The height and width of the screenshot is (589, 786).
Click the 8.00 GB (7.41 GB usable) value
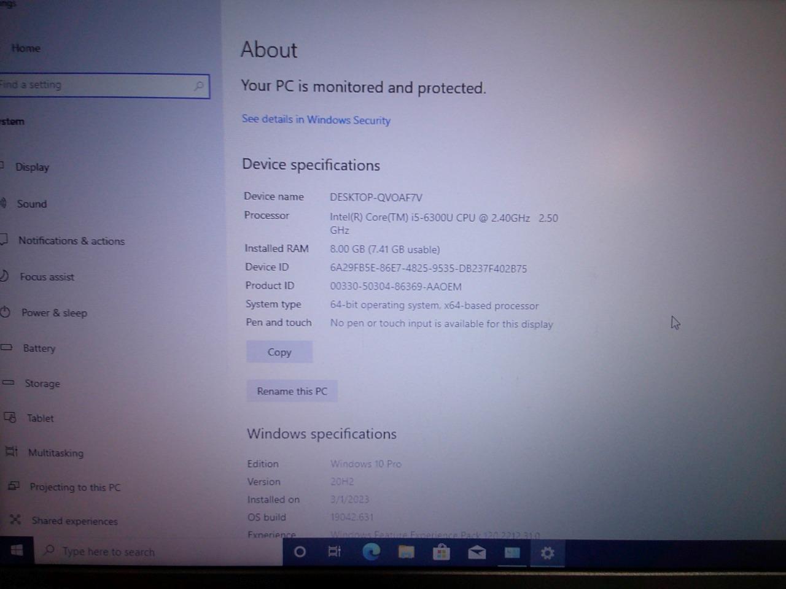point(385,250)
